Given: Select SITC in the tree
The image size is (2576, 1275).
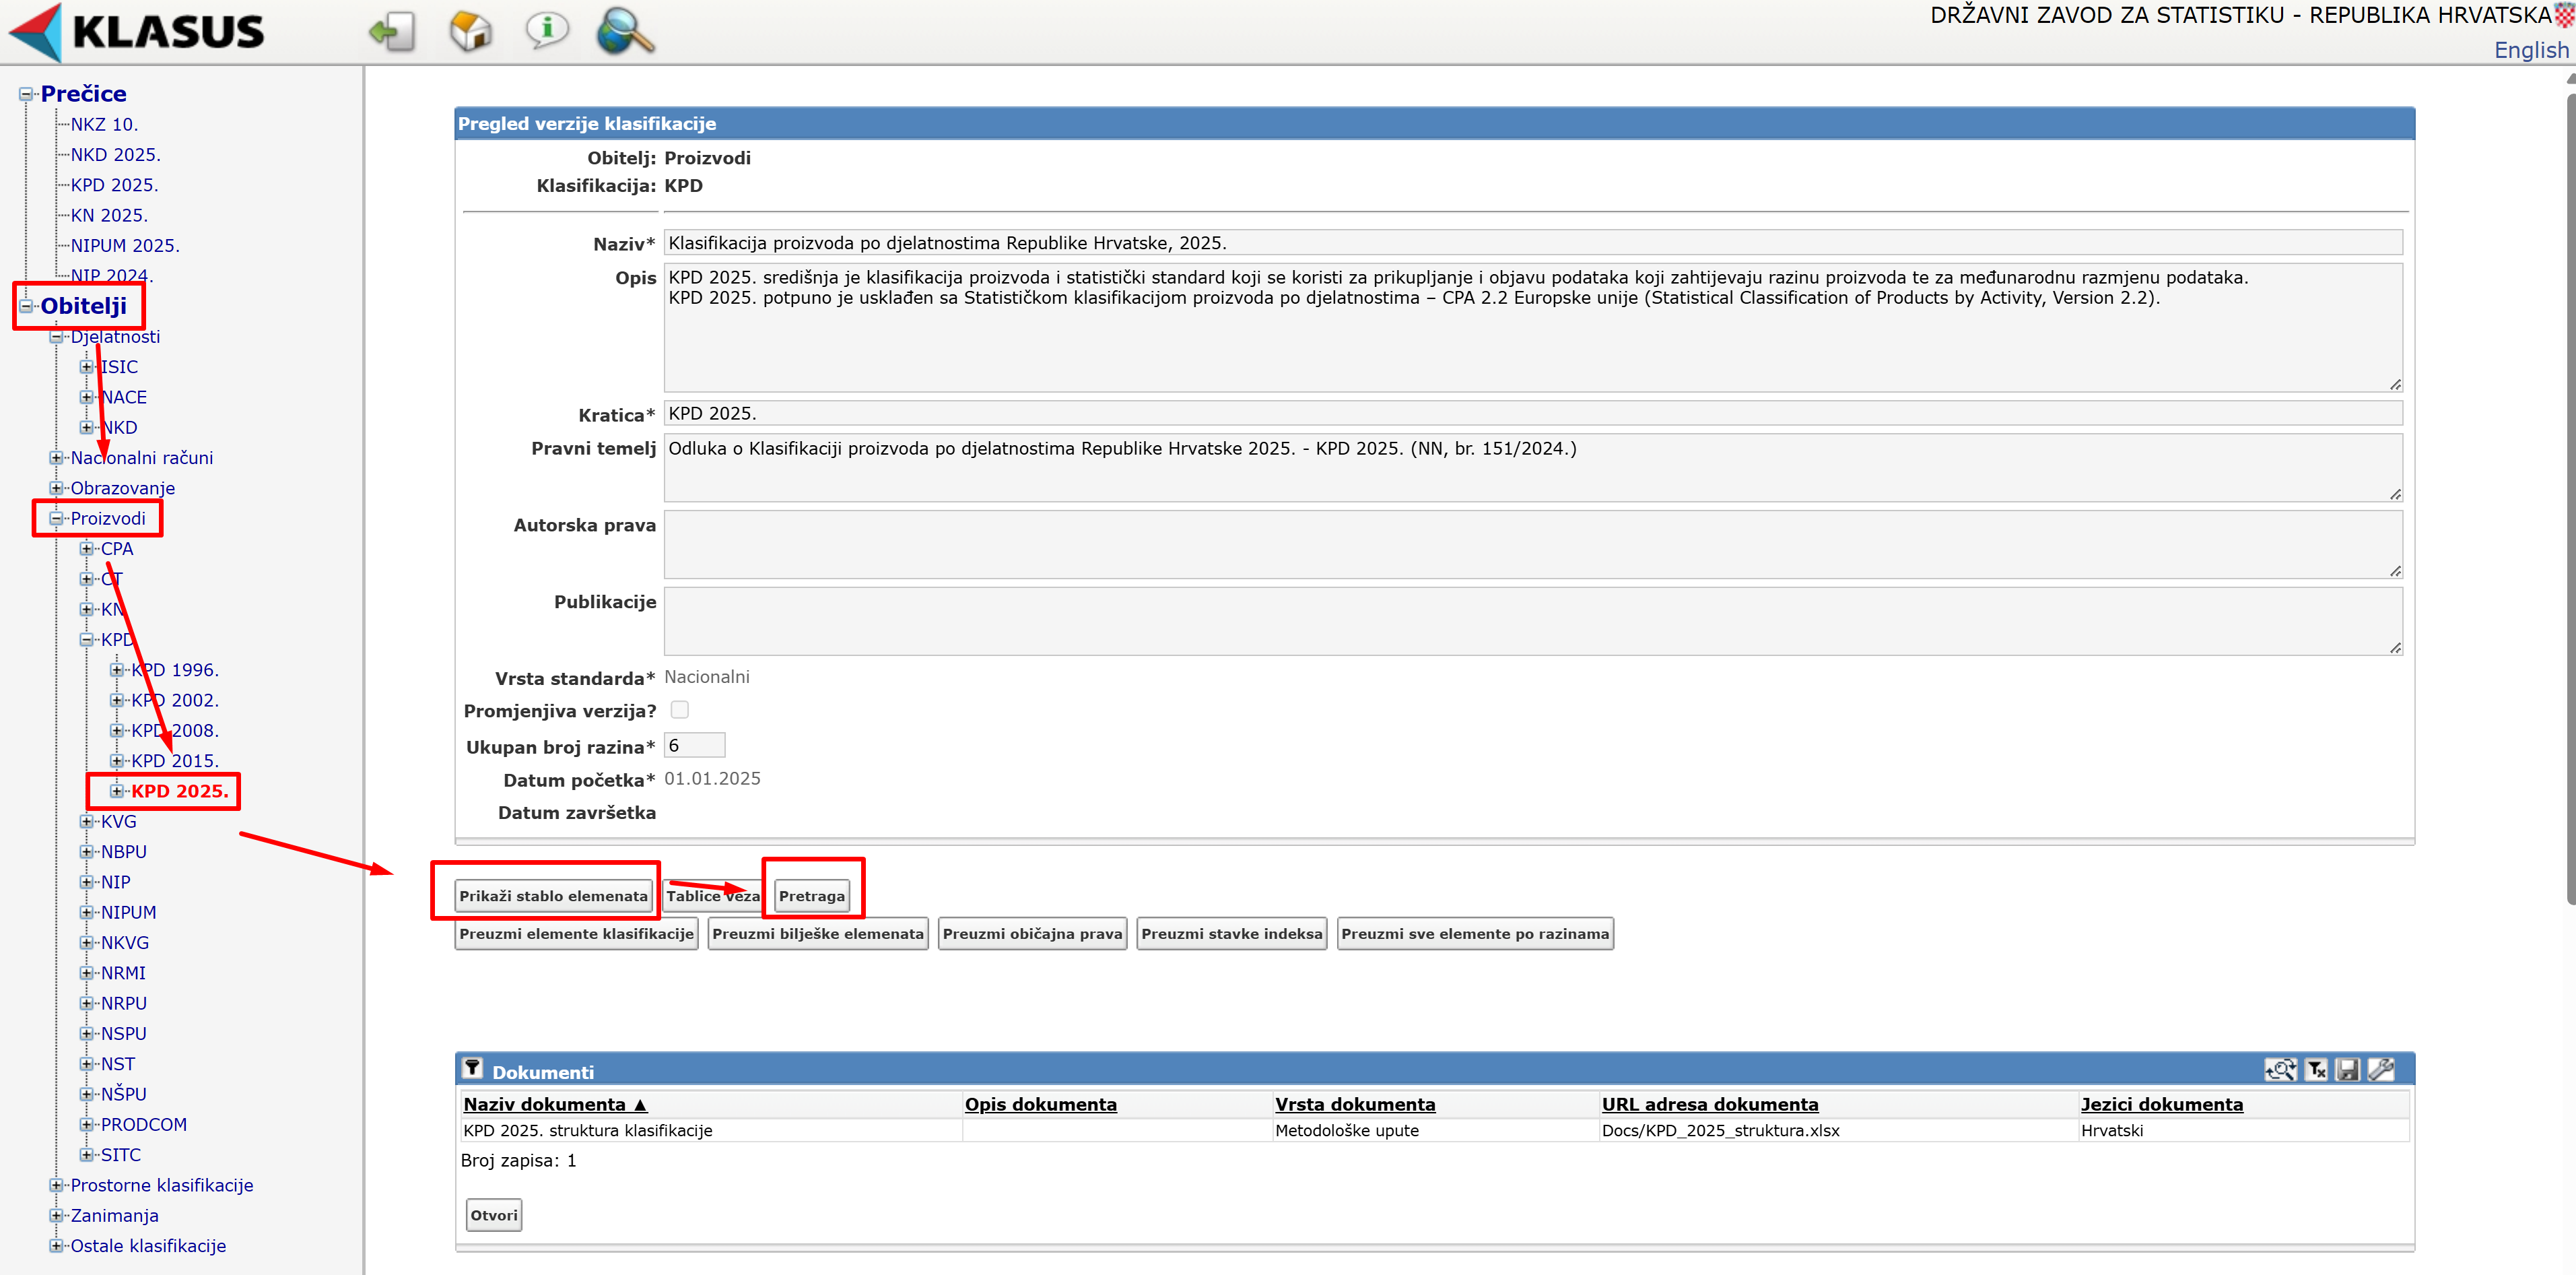Looking at the screenshot, I should click(121, 1155).
